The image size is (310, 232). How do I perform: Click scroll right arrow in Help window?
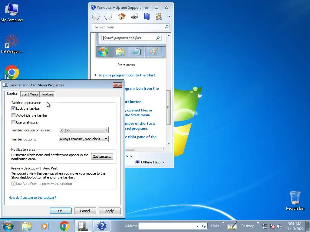pyautogui.click(x=163, y=149)
